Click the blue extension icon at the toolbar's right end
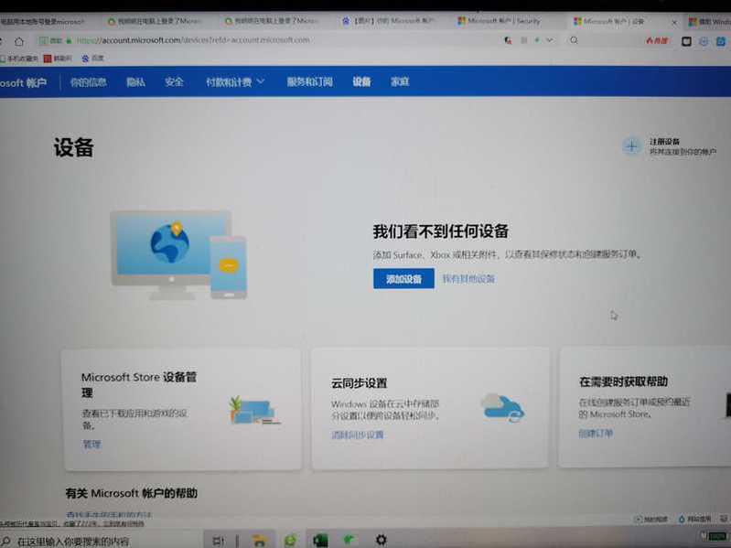 [x=721, y=41]
